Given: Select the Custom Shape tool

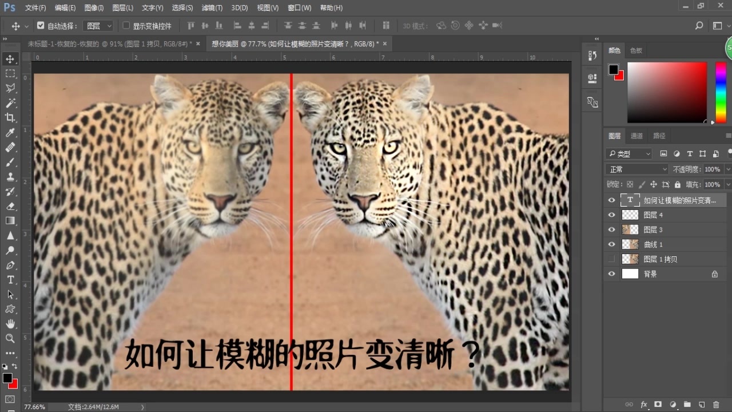Looking at the screenshot, I should click(x=10, y=309).
